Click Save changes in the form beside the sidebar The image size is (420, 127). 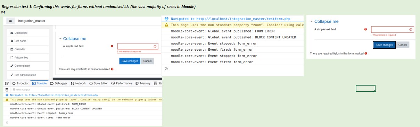(x=130, y=61)
